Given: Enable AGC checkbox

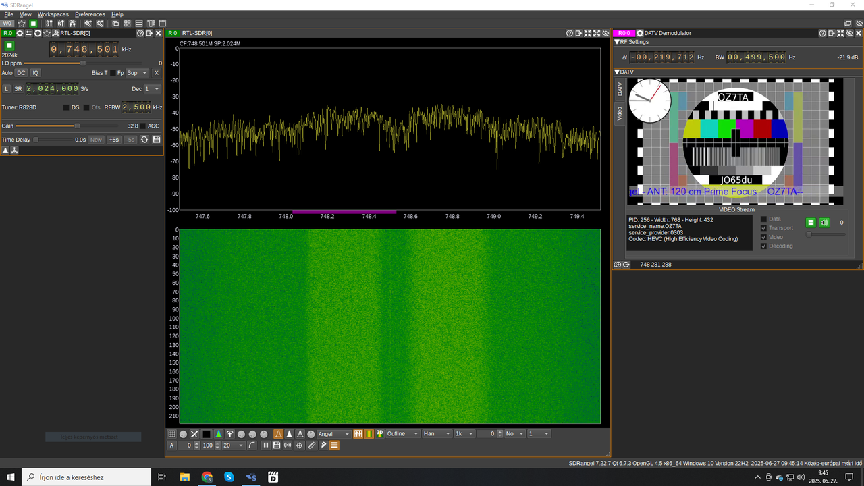Looking at the screenshot, I should click(x=143, y=126).
